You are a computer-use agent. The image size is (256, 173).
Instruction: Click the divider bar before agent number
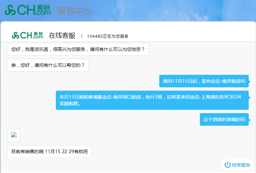coord(82,36)
